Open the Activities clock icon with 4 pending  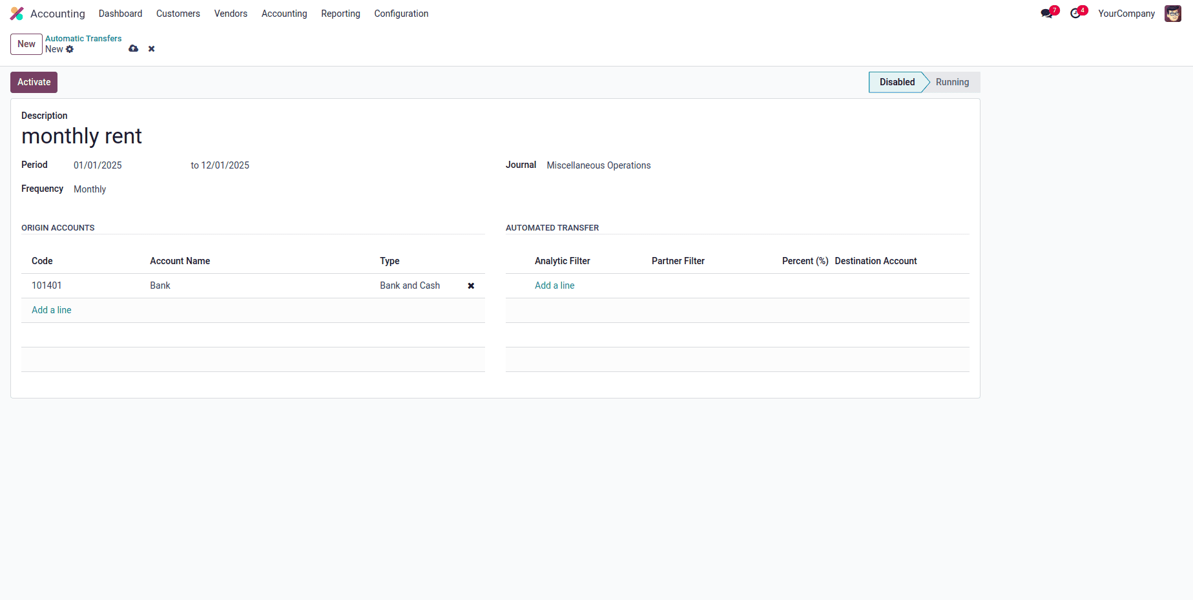tap(1075, 13)
